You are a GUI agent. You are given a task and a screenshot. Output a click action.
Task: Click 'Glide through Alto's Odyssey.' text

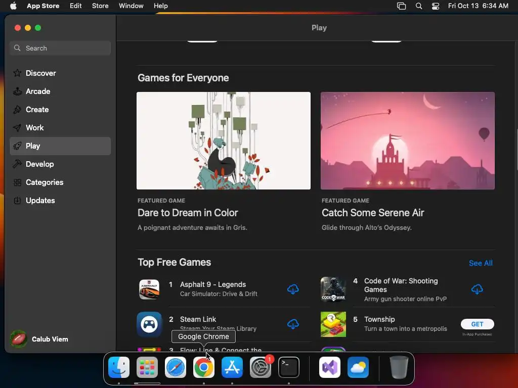coord(366,228)
